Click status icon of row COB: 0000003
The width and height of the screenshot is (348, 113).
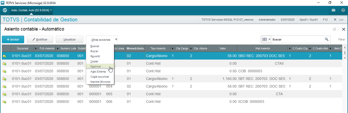pyautogui.click(x=5, y=71)
